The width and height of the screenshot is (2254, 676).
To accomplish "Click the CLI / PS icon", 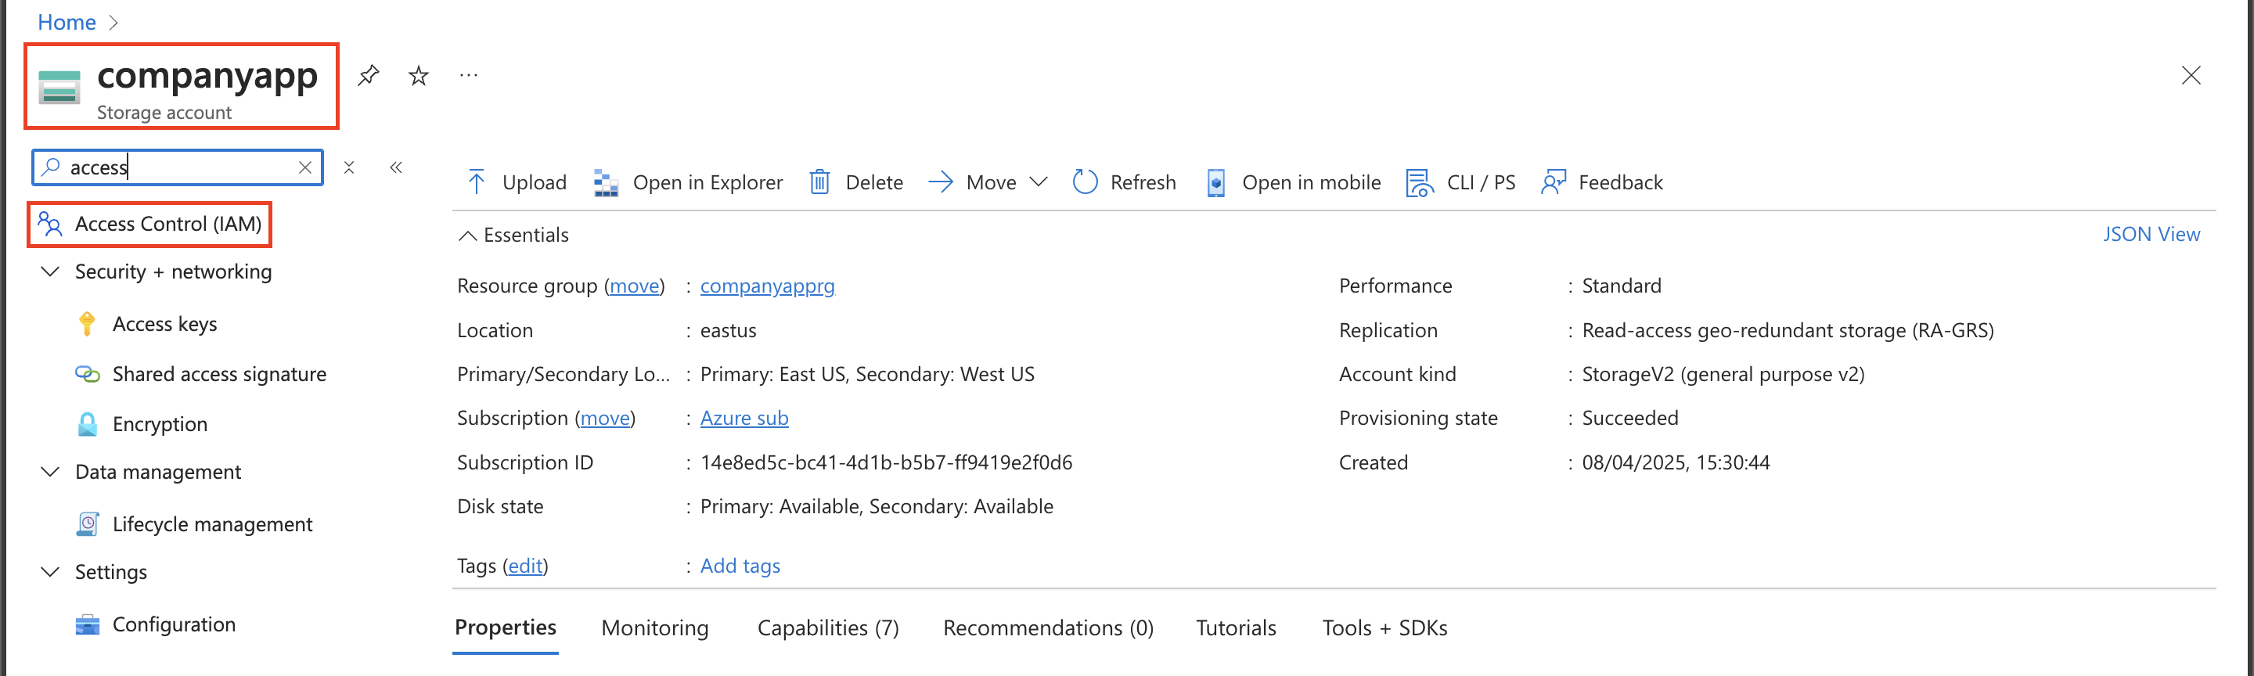I will point(1419,183).
